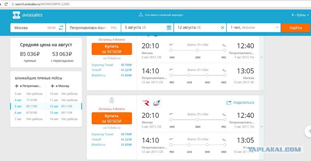Click the first Купить за 50 563₽ button
The width and height of the screenshot is (311, 161).
[x=112, y=49]
